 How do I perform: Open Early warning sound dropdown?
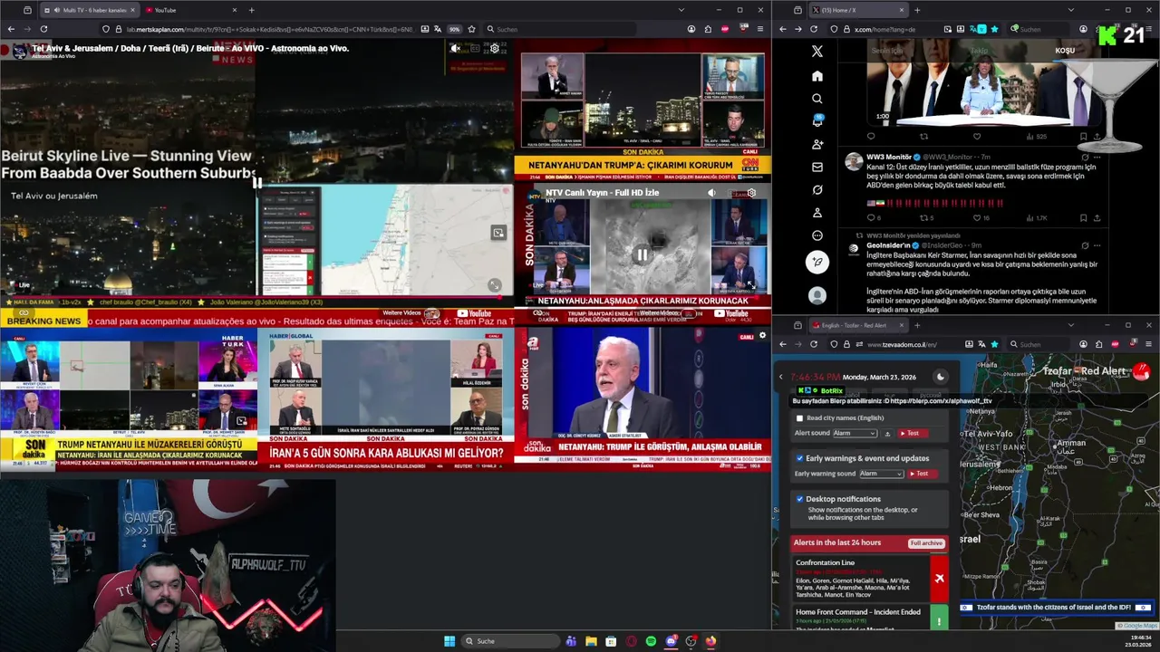(881, 474)
